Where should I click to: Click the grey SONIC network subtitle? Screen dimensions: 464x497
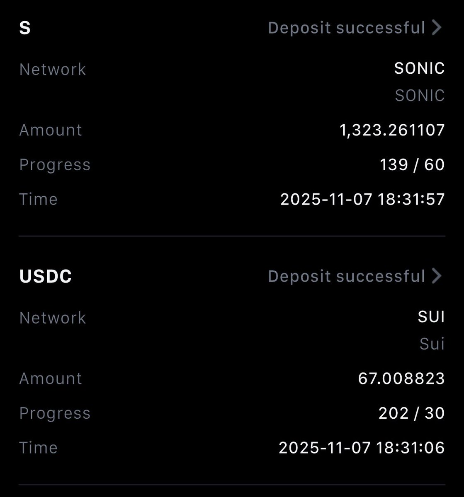click(x=420, y=96)
